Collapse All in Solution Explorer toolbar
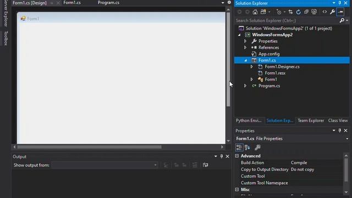Image resolution: width=352 pixels, height=198 pixels. (x=306, y=12)
